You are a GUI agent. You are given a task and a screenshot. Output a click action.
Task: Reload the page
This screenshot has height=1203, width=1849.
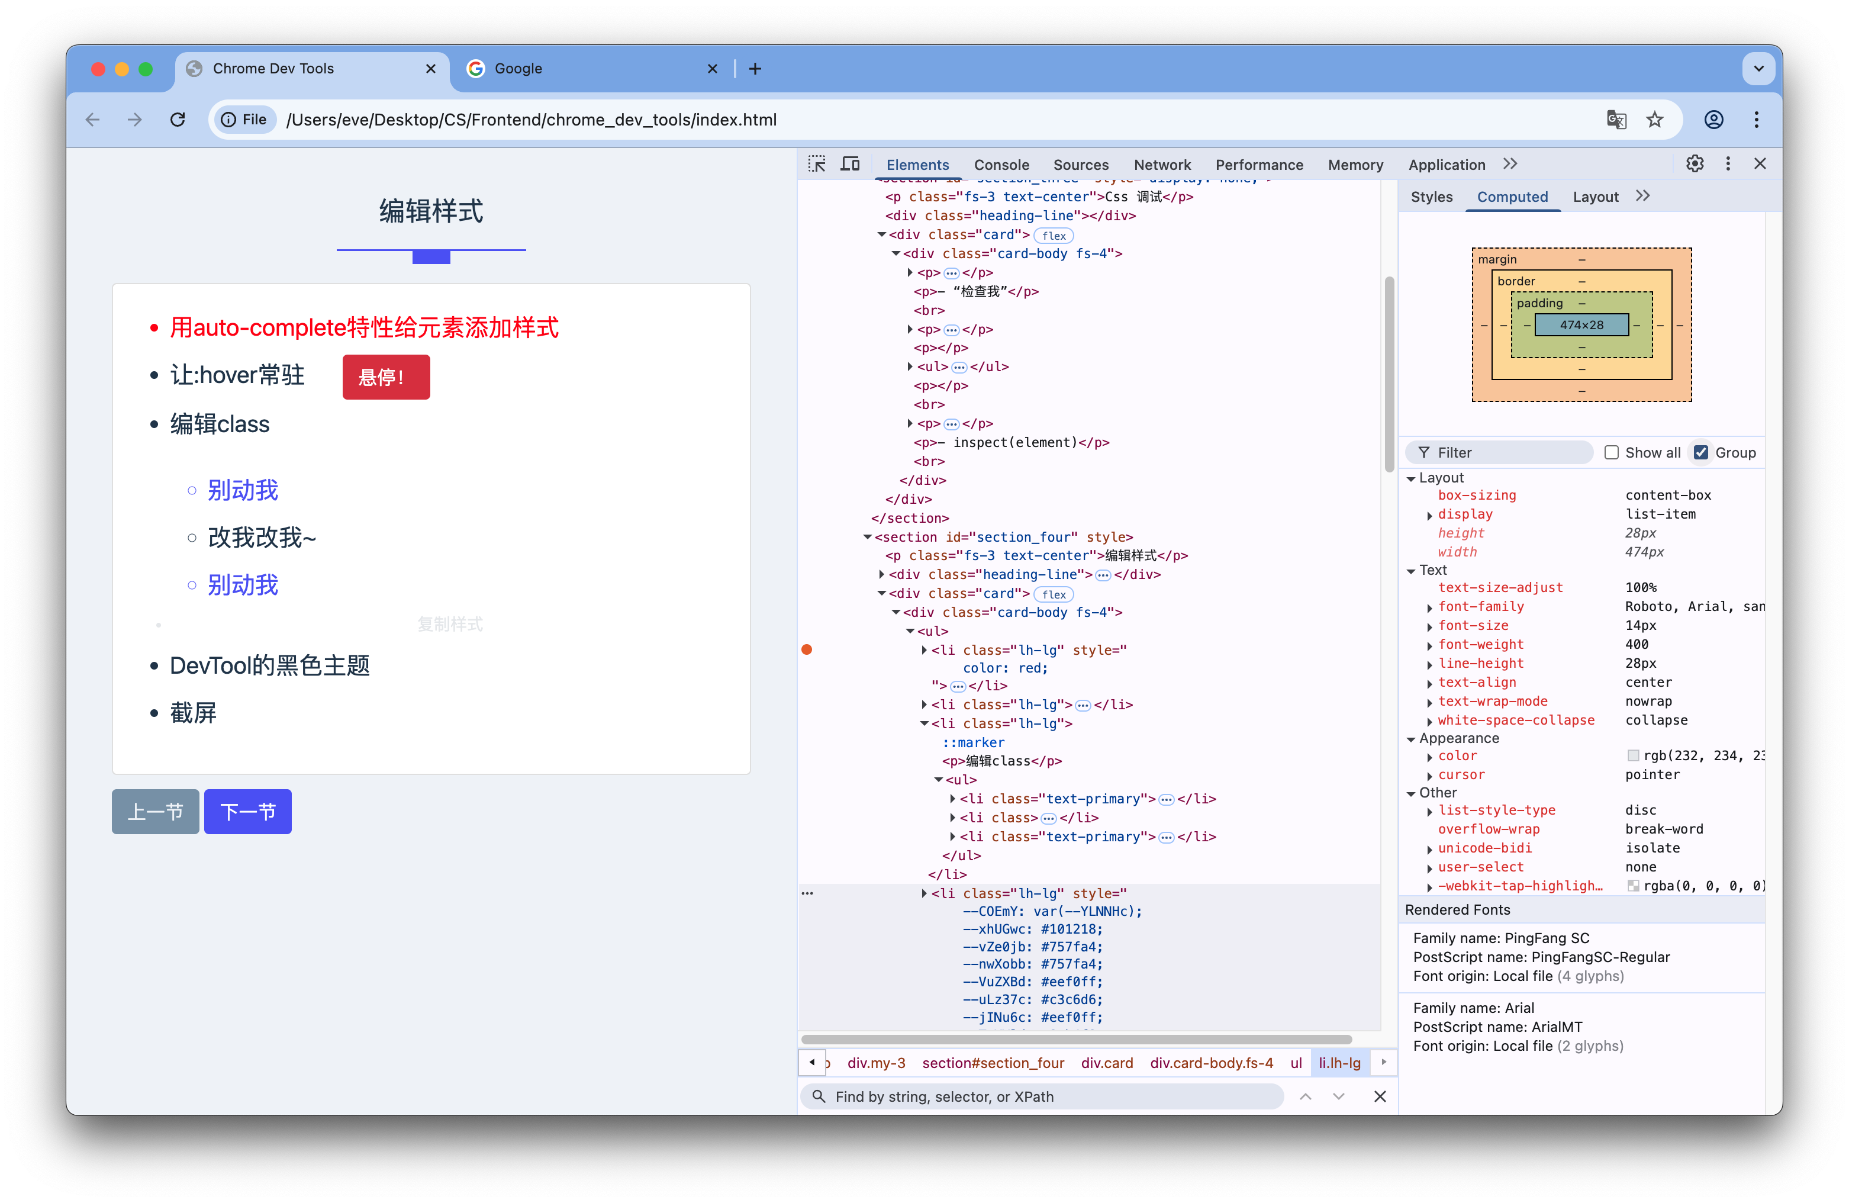tap(178, 120)
